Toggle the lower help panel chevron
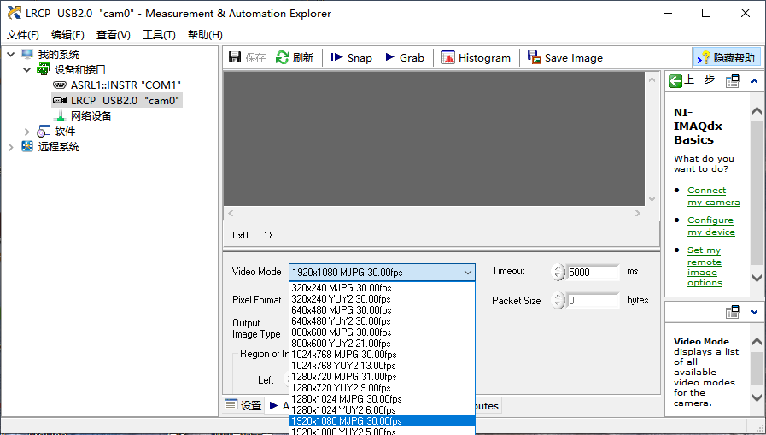The image size is (766, 435). click(754, 312)
